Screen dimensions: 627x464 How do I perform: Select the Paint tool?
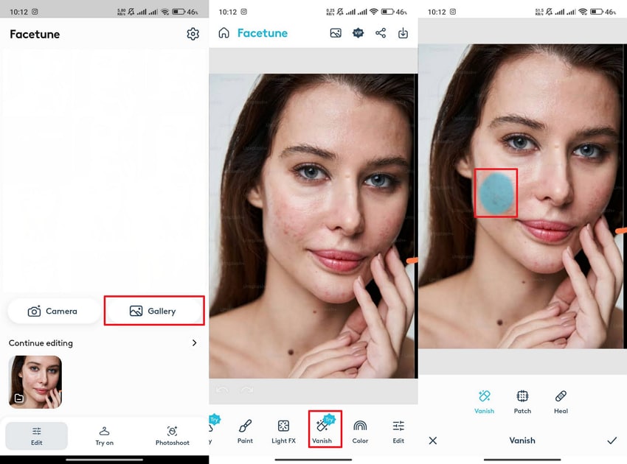point(245,432)
